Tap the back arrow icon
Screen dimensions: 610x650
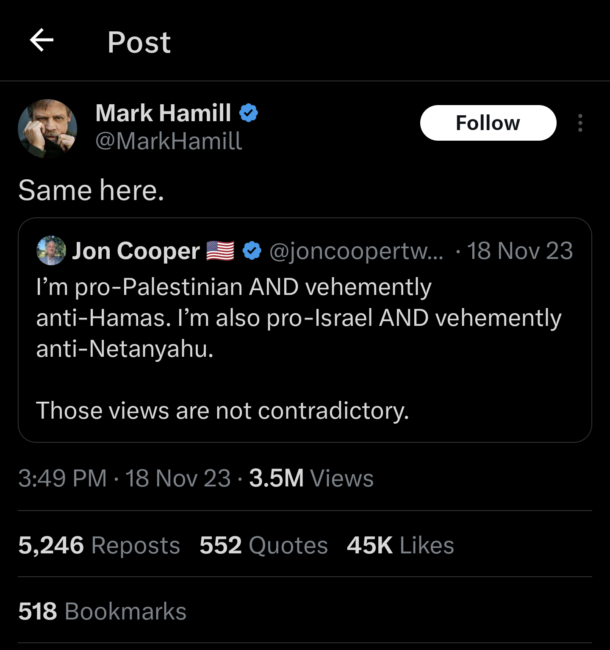tap(42, 41)
